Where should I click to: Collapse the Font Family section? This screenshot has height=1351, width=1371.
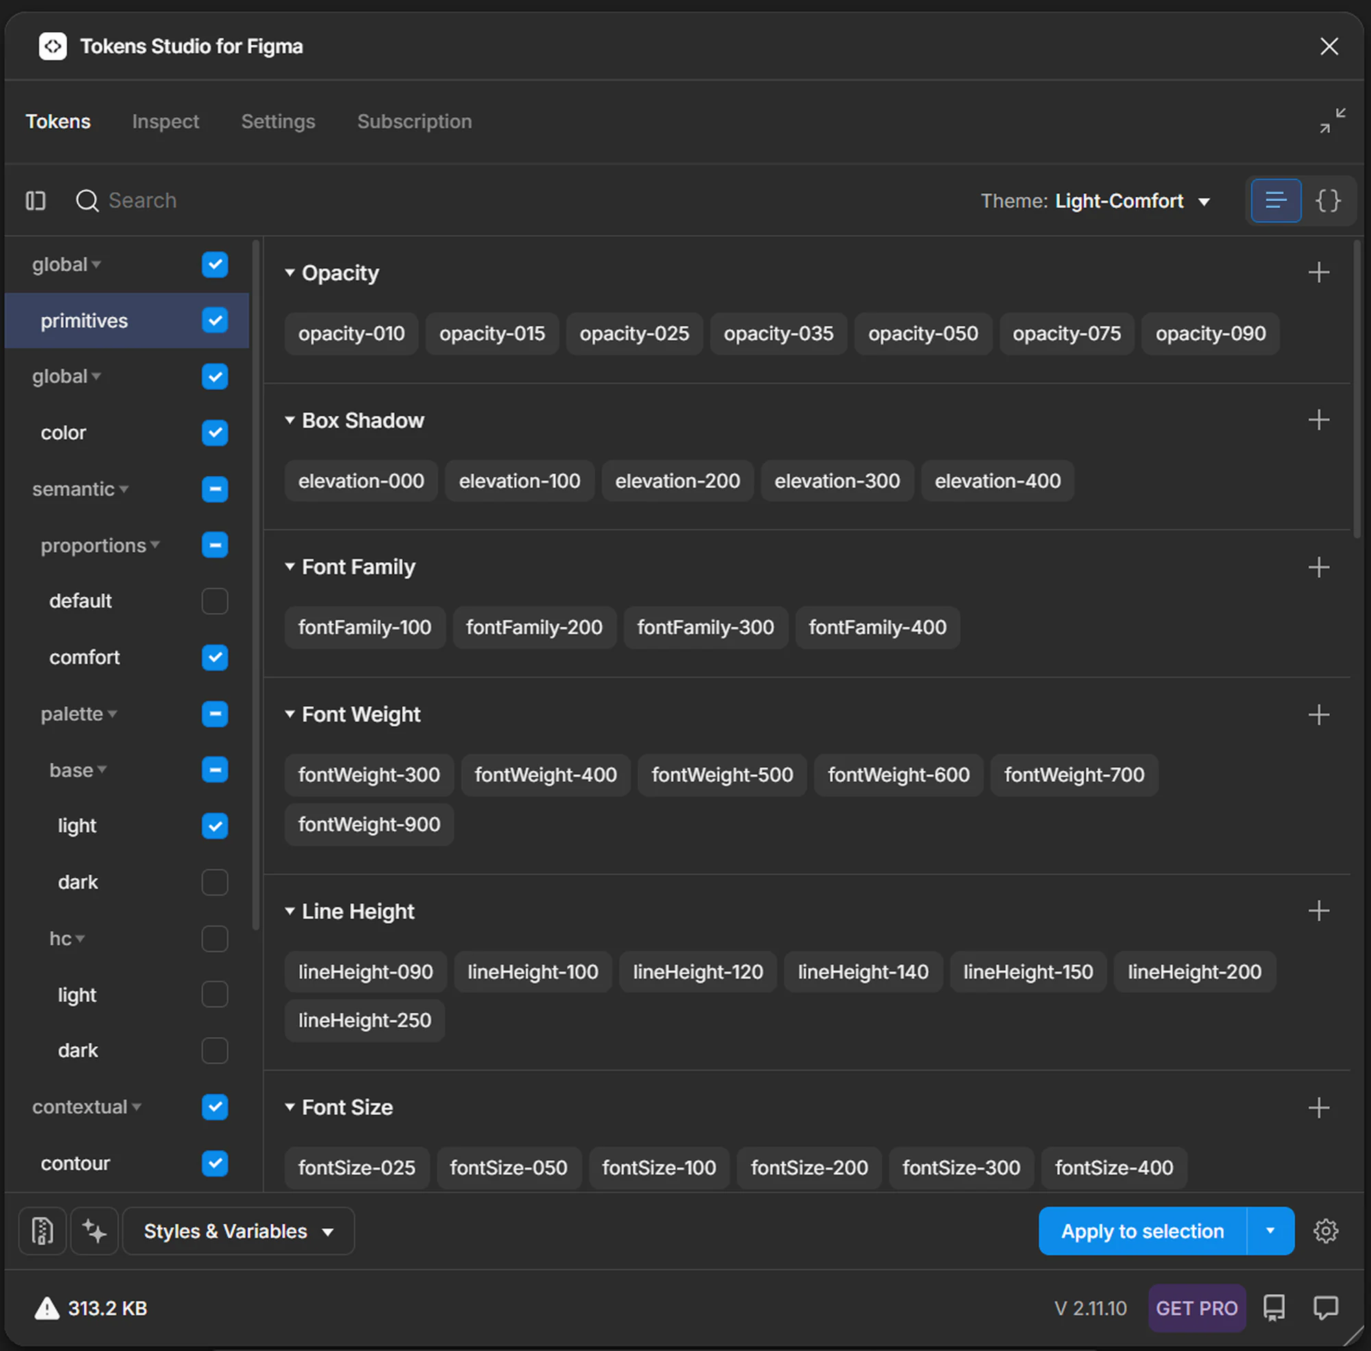click(x=289, y=567)
